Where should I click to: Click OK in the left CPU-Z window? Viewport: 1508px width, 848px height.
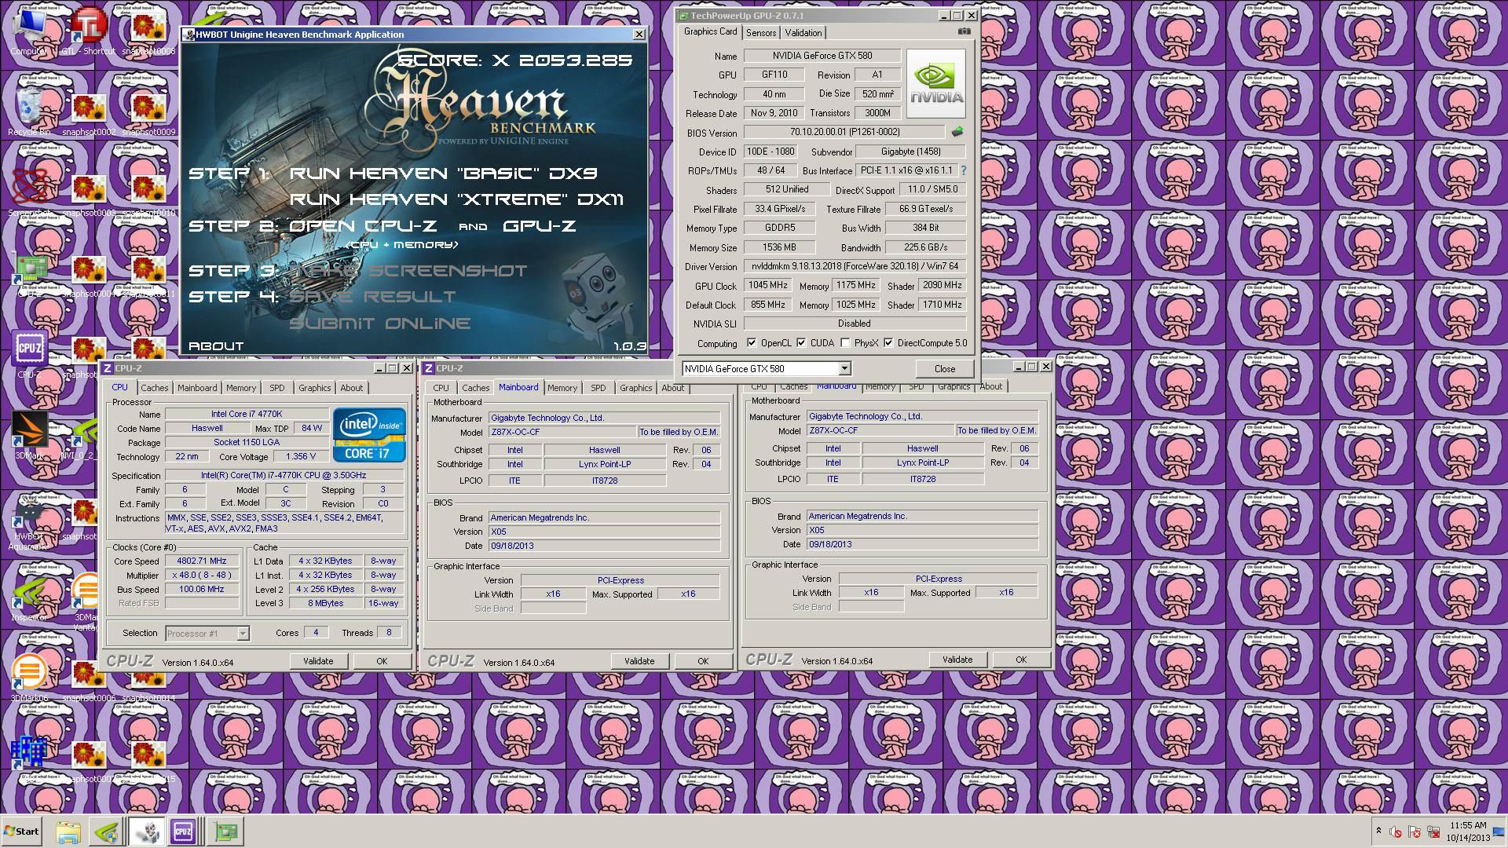click(382, 661)
